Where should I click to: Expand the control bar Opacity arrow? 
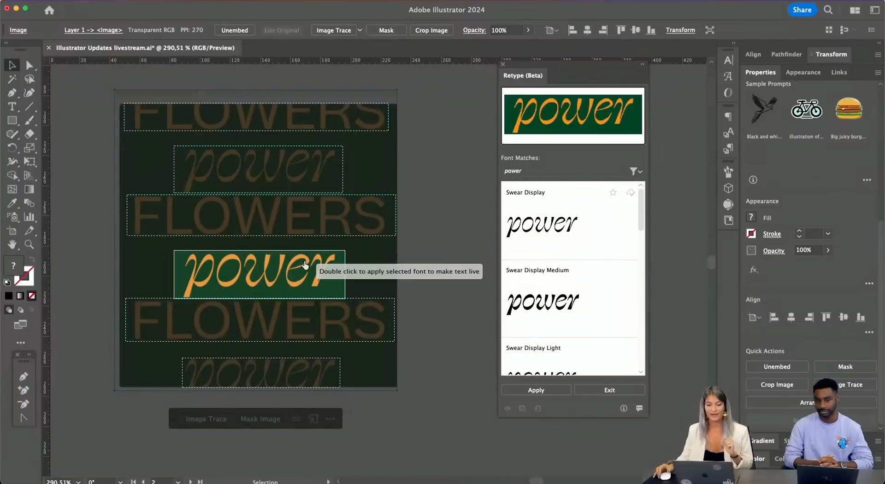[528, 30]
